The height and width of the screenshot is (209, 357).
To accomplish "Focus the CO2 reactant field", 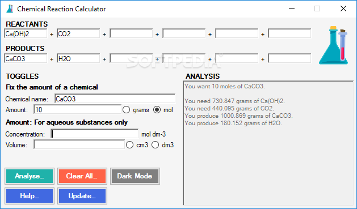I will pos(78,33).
